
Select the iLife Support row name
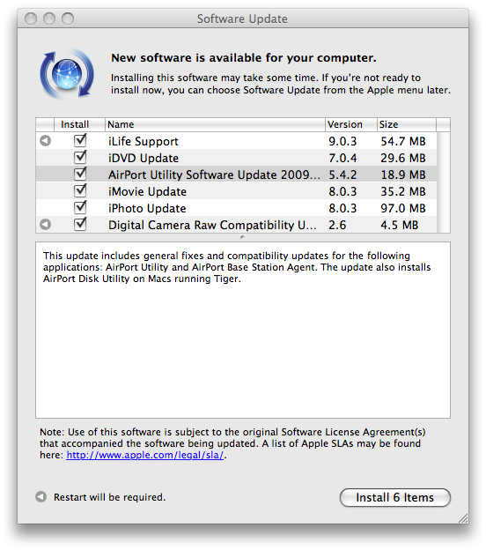[x=144, y=141]
